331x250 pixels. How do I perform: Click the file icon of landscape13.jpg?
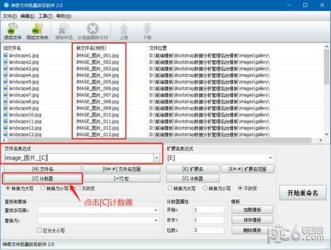(6, 134)
